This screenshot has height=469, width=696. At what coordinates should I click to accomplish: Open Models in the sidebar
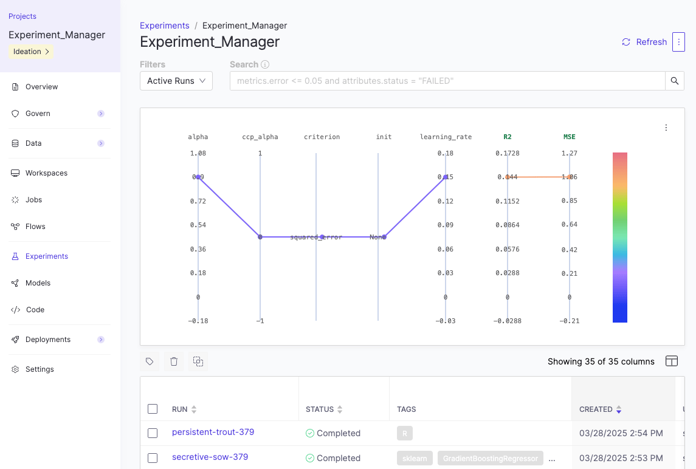click(x=38, y=283)
